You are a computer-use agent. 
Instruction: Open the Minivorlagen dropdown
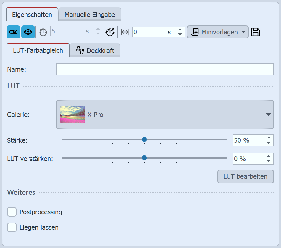coord(217,32)
